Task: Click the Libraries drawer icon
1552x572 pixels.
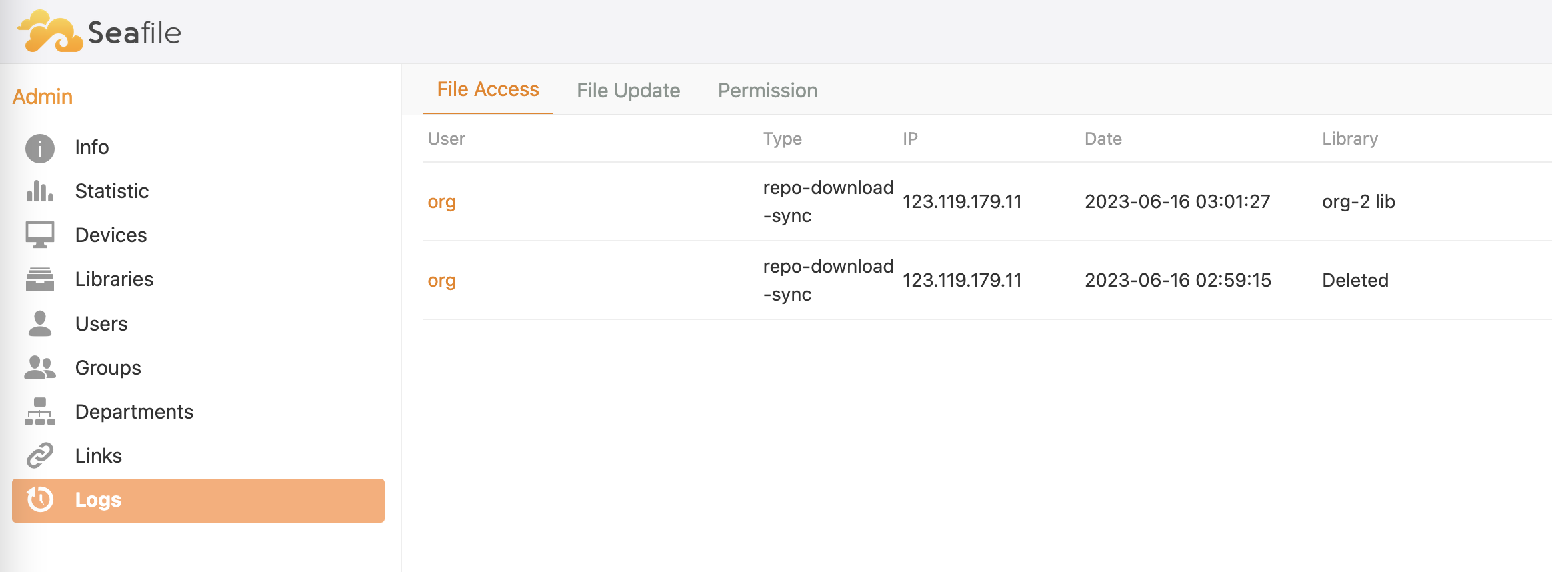Action: (40, 279)
